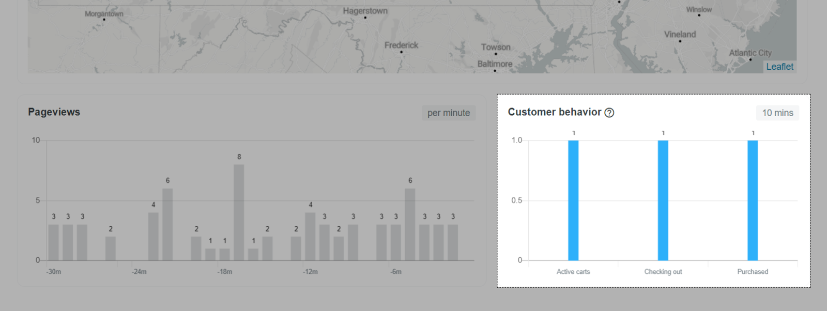Click the Customer behavior help icon
This screenshot has height=311, width=827.
(x=609, y=113)
